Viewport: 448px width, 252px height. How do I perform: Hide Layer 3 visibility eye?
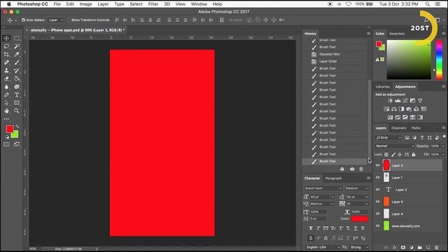pos(378,165)
